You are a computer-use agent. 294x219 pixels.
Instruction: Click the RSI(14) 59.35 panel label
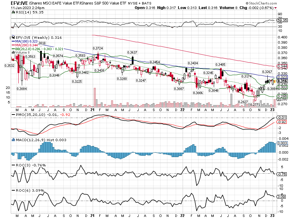click(x=30, y=12)
